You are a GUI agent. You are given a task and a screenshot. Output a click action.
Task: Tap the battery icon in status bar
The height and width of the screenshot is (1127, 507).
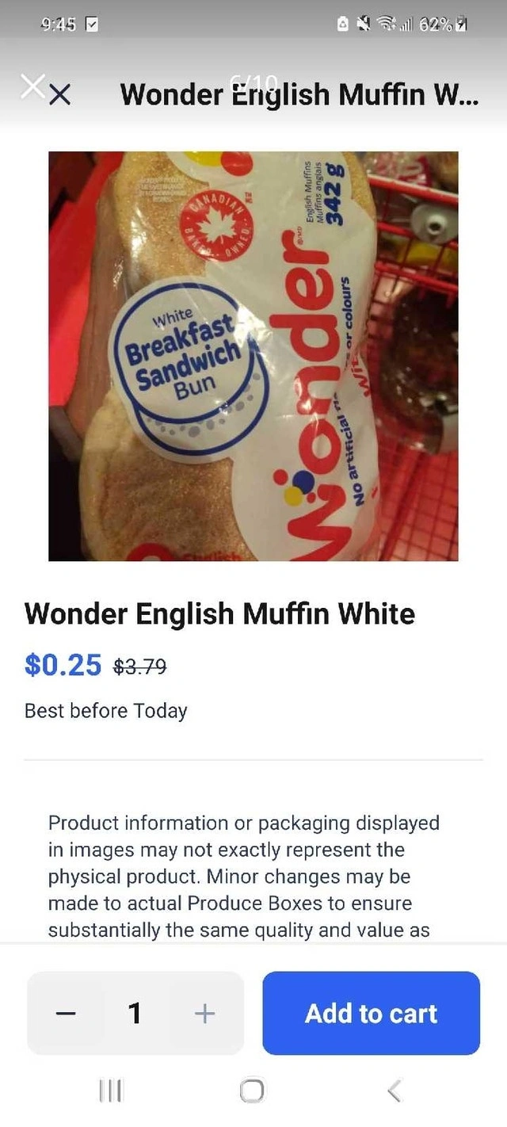pyautogui.click(x=459, y=25)
